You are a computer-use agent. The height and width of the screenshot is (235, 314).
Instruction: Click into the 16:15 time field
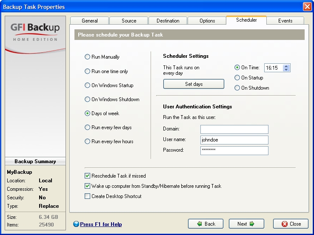[x=273, y=68]
